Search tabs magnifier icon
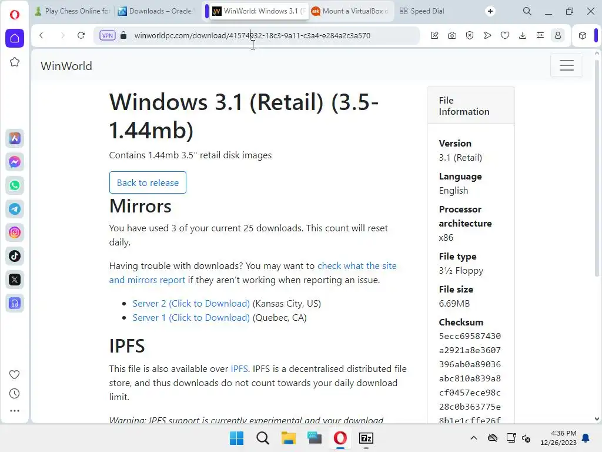This screenshot has width=602, height=452. pyautogui.click(x=527, y=11)
